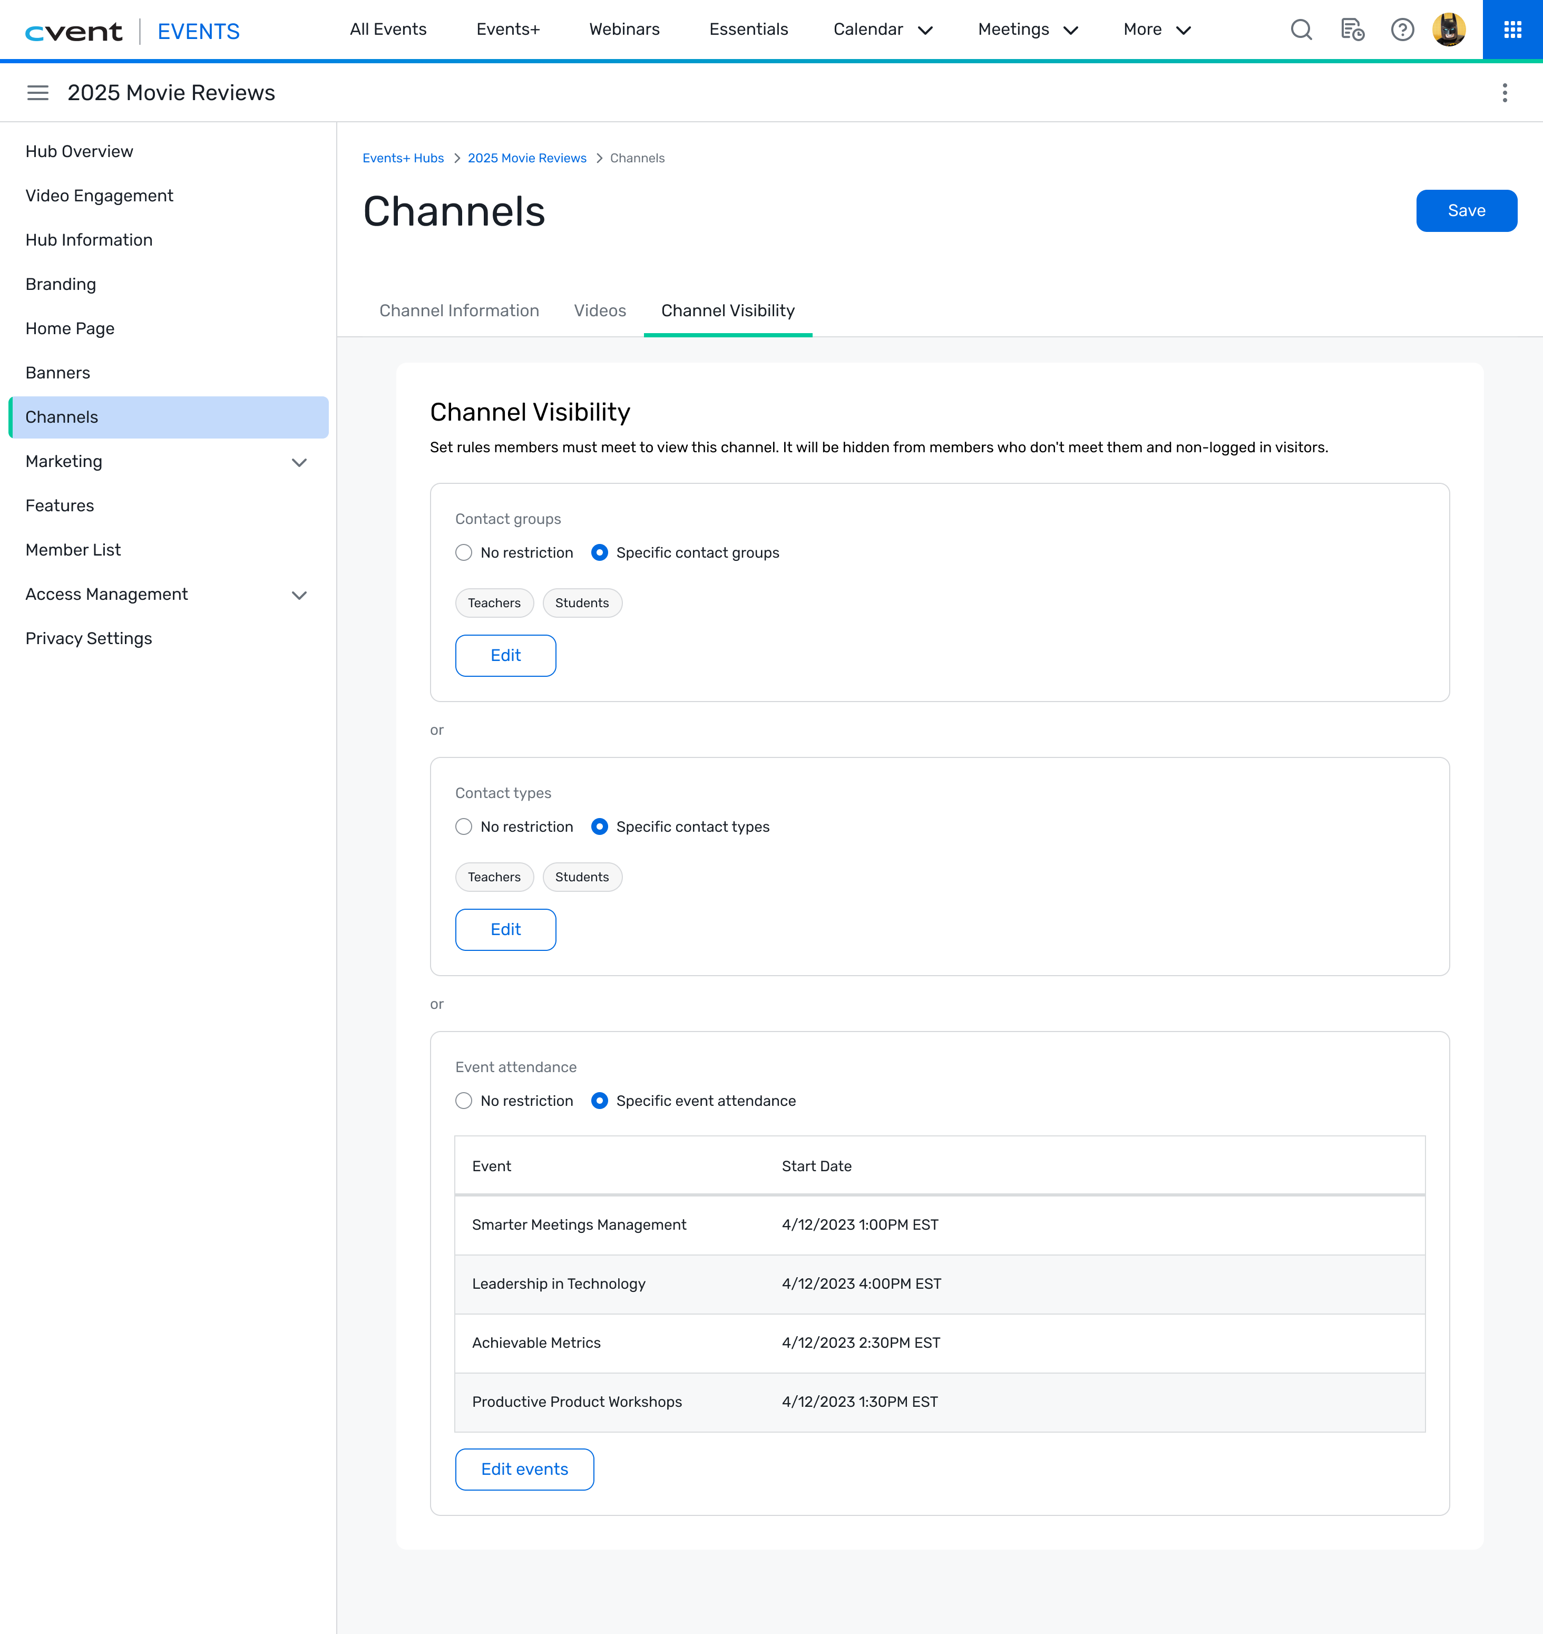Open the Events+ Hubs breadcrumb link
Screen dimensions: 1543x1634
403,159
